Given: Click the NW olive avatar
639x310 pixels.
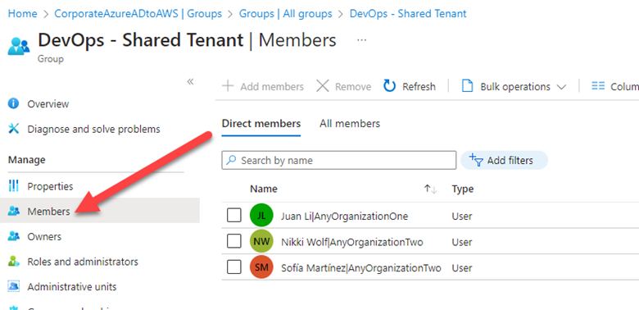Looking at the screenshot, I should click(x=261, y=241).
